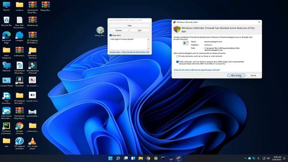288x162 pixels.
Task: Select the sound-icon image file
Action: click(x=32, y=97)
